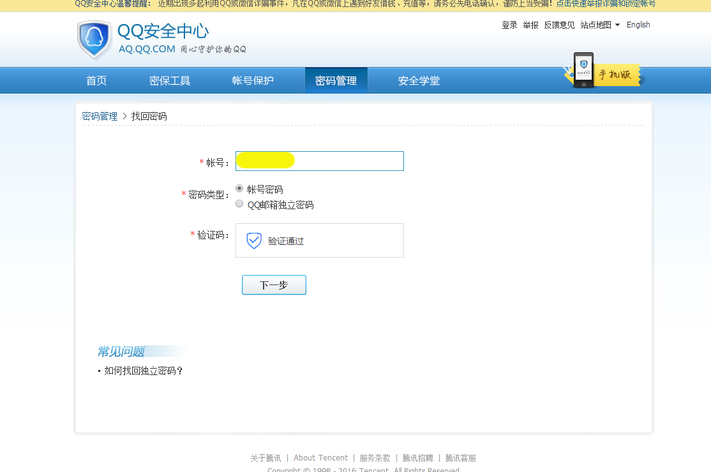Open the 腾讯客服 footer link
711x472 pixels.
pyautogui.click(x=460, y=458)
